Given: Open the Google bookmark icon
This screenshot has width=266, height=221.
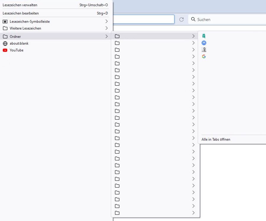Looking at the screenshot, I should tap(204, 56).
